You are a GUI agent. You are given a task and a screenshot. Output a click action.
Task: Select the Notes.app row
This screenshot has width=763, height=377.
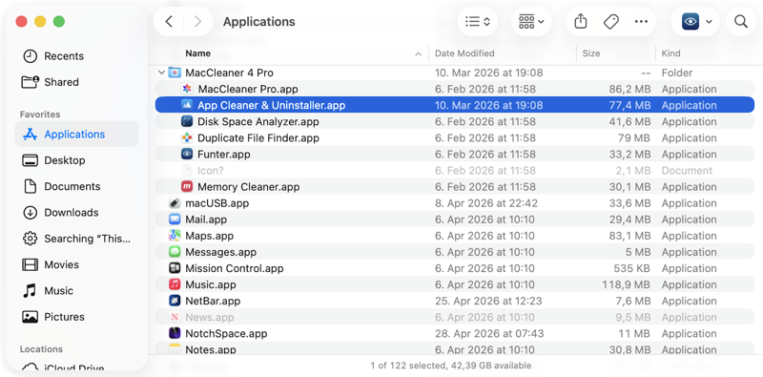click(x=455, y=348)
